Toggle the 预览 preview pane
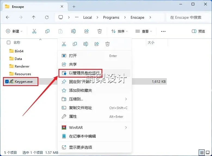The image size is (212, 156). point(198,31)
